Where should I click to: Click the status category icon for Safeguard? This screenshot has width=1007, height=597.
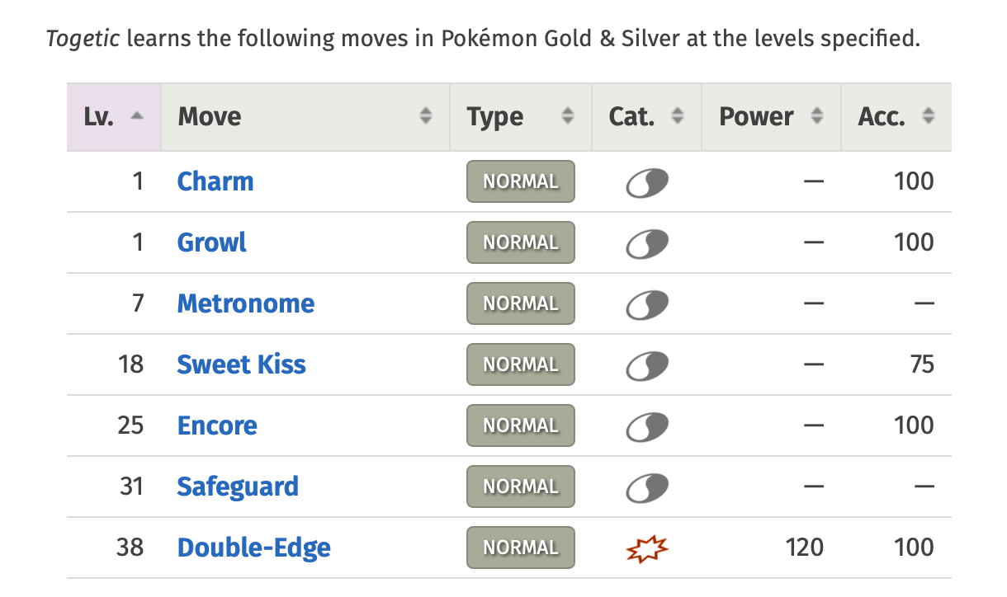pyautogui.click(x=646, y=487)
